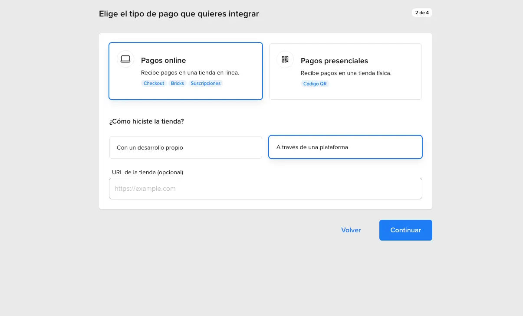Screen dimensions: 523x316
Task: Select "Con un desarrollo propio" option
Action: coord(185,147)
